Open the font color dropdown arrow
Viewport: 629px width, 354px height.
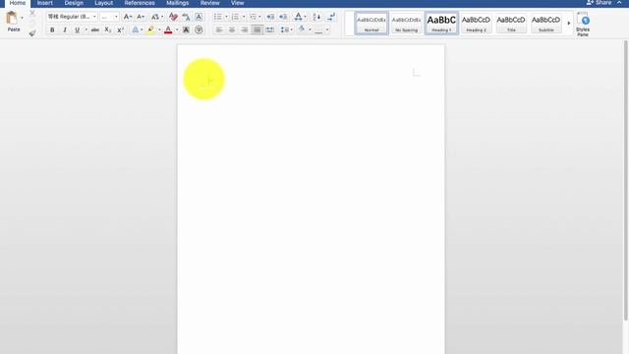click(177, 30)
